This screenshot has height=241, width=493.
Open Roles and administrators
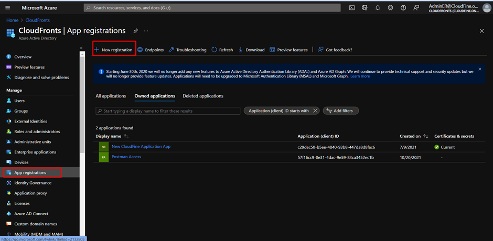[x=37, y=132]
